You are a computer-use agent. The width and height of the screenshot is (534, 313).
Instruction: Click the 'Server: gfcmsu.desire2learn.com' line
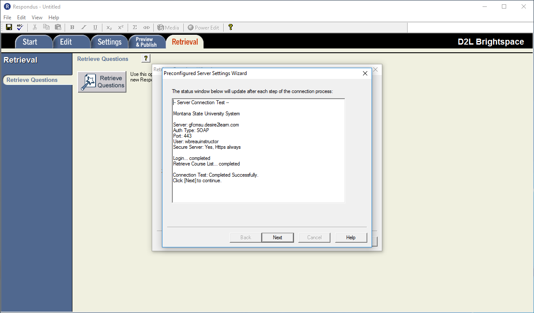[206, 125]
